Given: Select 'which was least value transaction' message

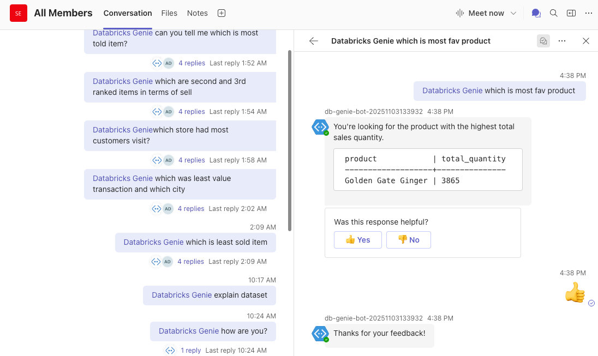Looking at the screenshot, I should tap(180, 184).
